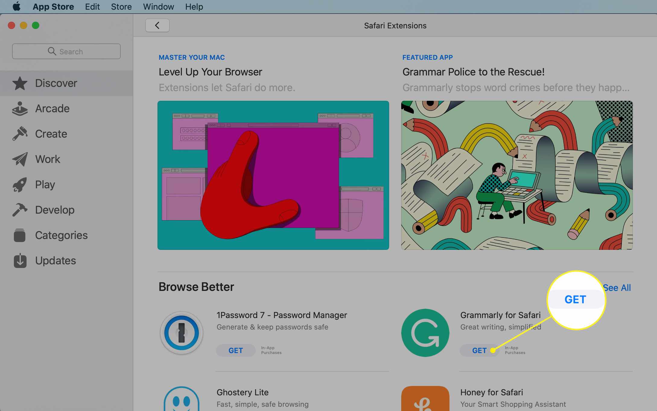The image size is (657, 411).
Task: Click the FEATURED APP label
Action: click(x=427, y=57)
